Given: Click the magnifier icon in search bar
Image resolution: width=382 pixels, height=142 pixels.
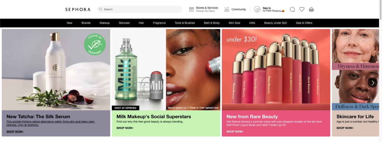Looking at the screenshot, I should click(101, 9).
